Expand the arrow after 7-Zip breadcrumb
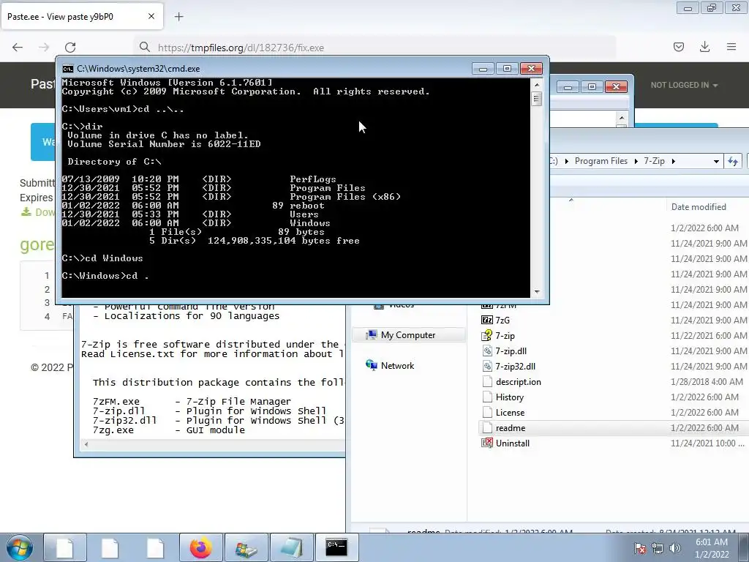Viewport: 749px width, 562px height. tap(674, 161)
